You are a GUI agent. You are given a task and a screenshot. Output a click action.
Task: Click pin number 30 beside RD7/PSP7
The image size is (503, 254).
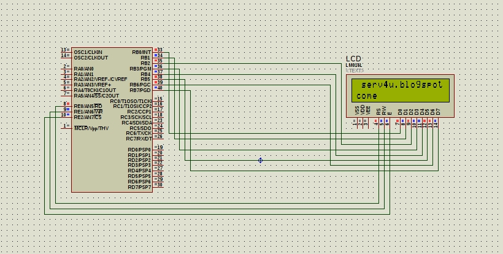coord(159,185)
